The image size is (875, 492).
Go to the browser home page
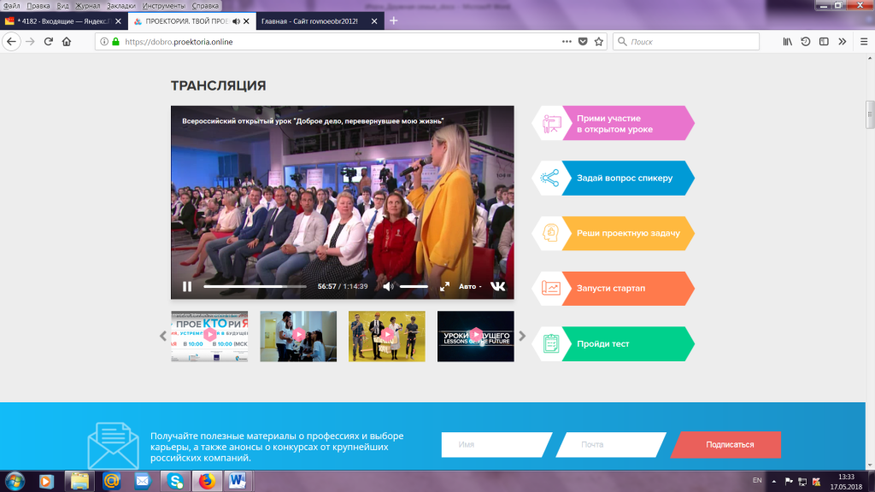coord(67,41)
